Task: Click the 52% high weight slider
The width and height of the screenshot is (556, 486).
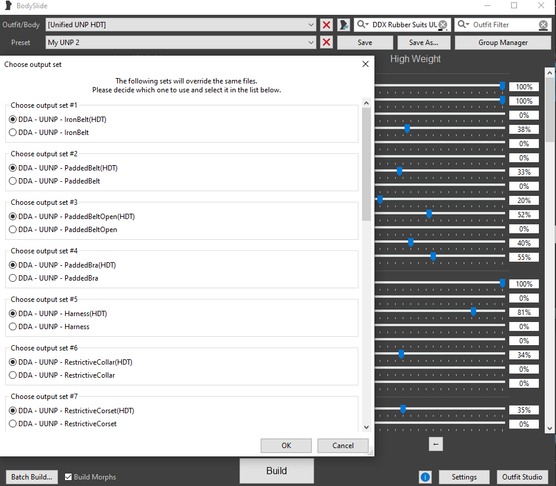Action: 429,214
